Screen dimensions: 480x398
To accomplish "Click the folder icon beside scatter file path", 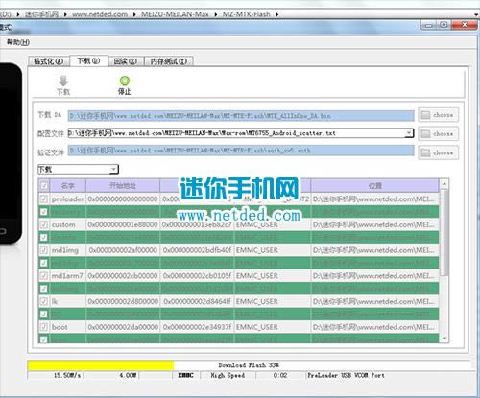I will point(425,133).
